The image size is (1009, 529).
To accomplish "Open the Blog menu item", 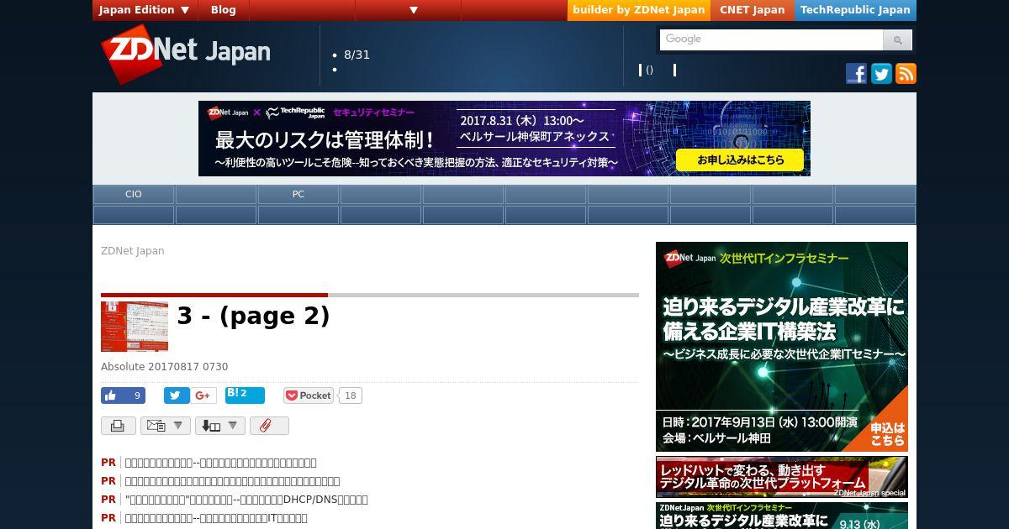I will [x=224, y=10].
